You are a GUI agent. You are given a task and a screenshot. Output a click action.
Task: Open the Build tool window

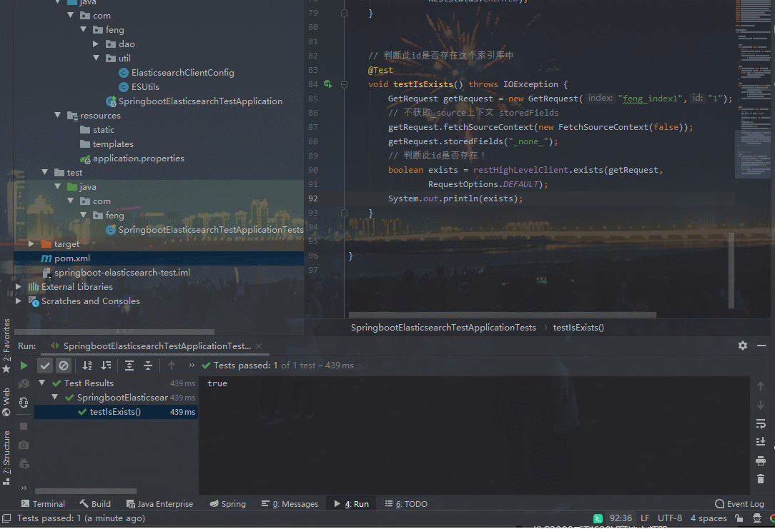(95, 504)
